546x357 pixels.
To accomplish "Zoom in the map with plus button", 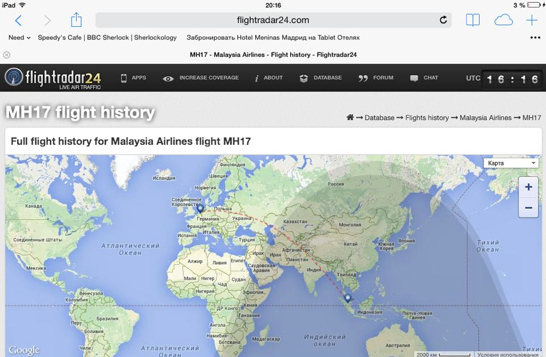I will point(528,187).
